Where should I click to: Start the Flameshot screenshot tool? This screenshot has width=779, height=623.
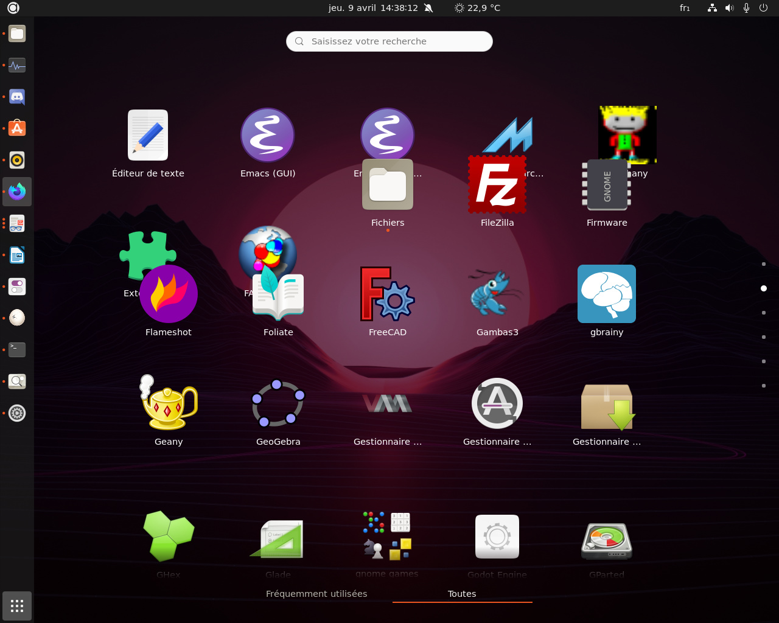(169, 294)
